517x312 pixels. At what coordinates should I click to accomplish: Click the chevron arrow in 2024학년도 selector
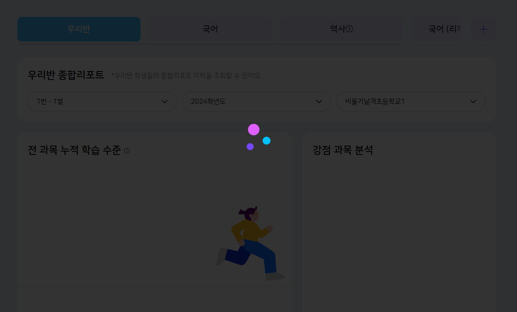coord(319,102)
